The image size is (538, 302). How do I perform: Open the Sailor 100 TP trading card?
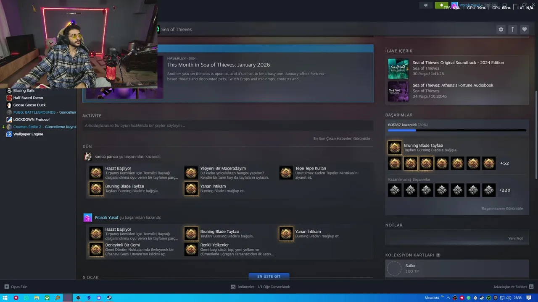pyautogui.click(x=457, y=268)
